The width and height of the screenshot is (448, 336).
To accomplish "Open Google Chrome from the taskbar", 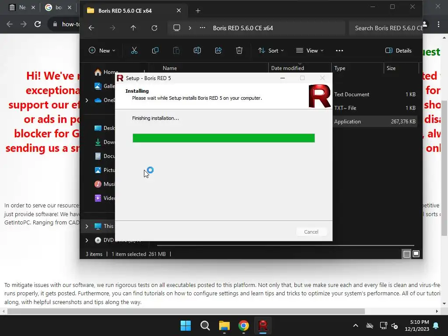I will (243, 325).
